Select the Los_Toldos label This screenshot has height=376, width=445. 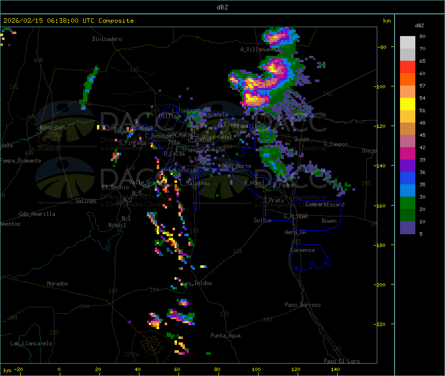click(197, 283)
